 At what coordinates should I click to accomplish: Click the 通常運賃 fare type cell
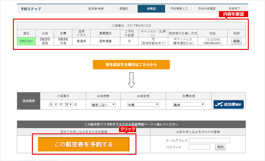point(105,41)
